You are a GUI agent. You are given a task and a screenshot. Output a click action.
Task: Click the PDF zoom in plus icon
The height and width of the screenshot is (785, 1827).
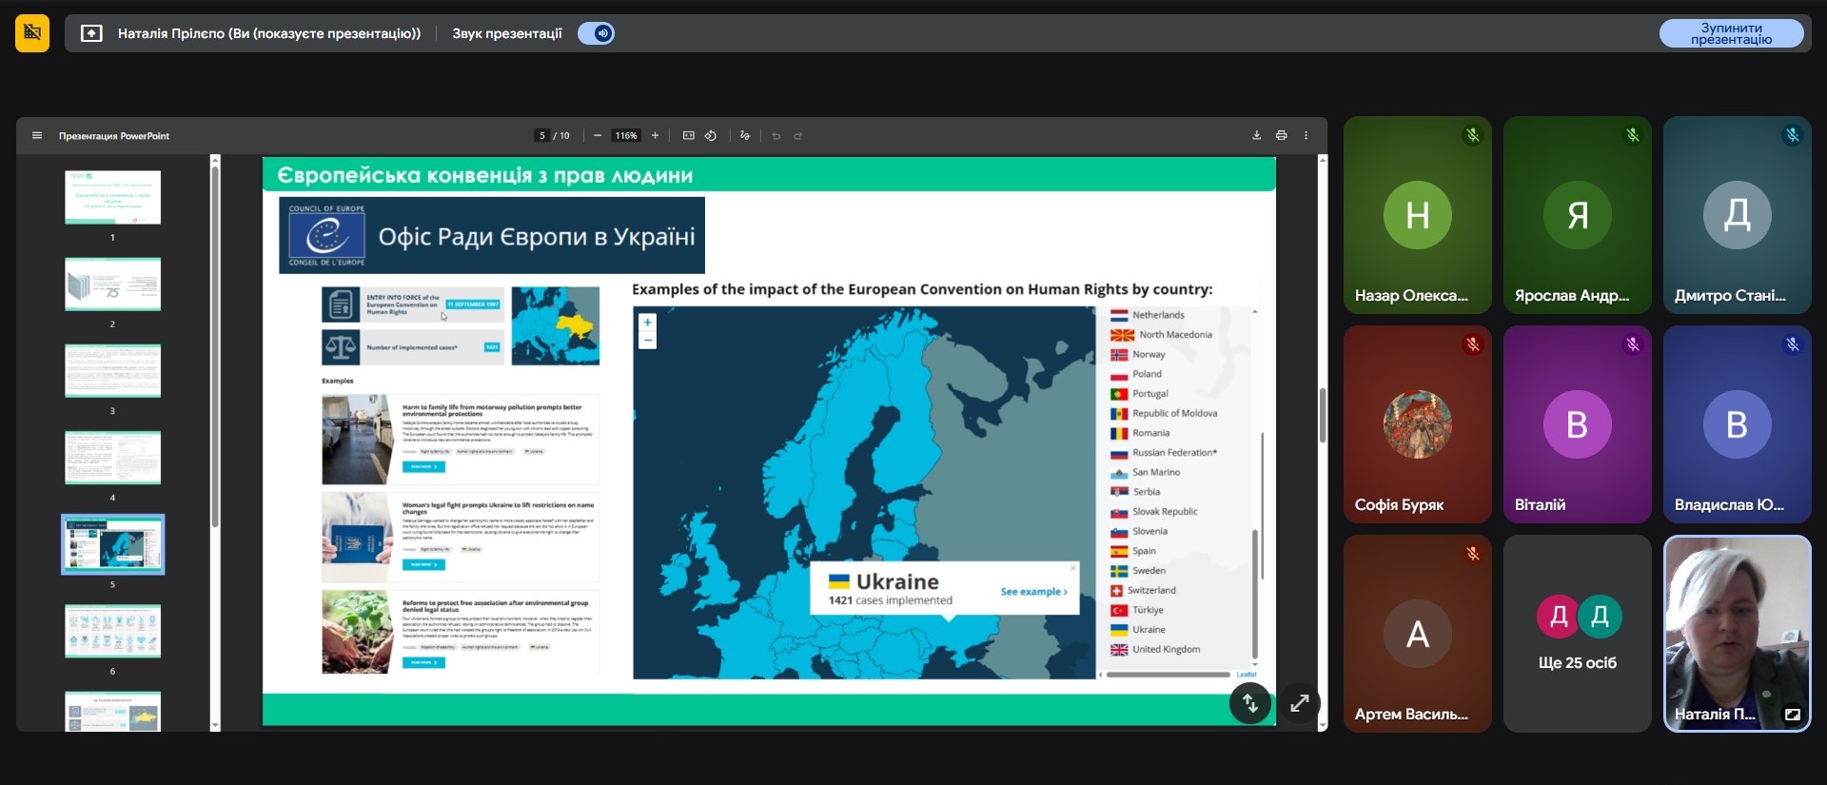click(x=655, y=136)
